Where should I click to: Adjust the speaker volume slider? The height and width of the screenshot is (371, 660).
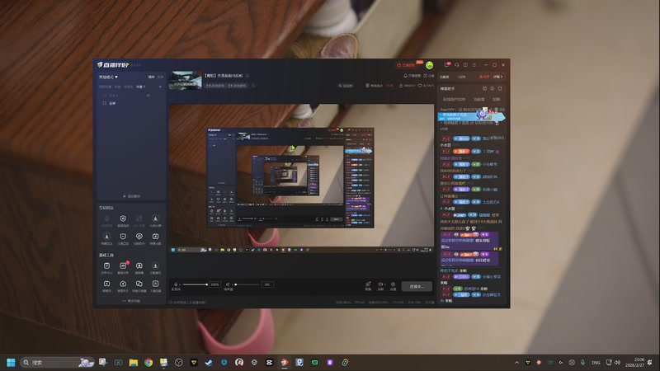pos(247,284)
